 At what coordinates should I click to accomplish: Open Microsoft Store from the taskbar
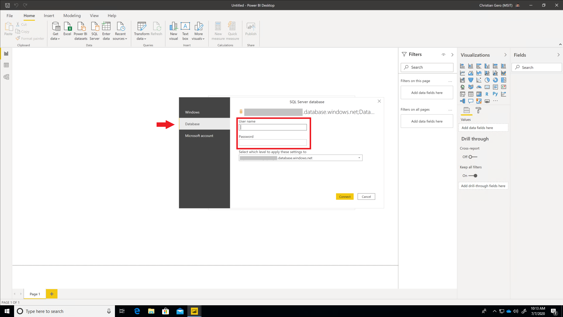(166, 311)
